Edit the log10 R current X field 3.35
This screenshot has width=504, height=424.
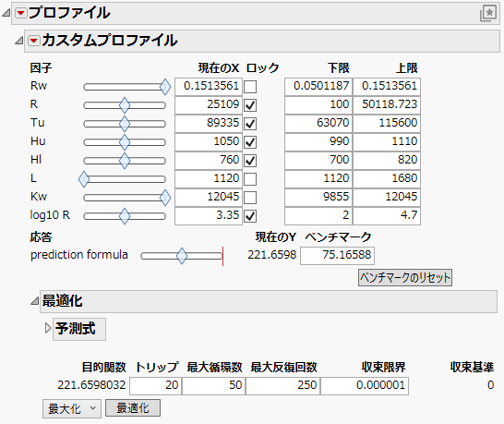pyautogui.click(x=209, y=216)
